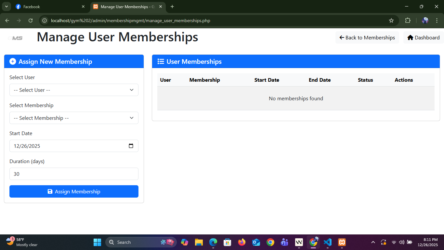Open a new browser tab

[x=172, y=7]
